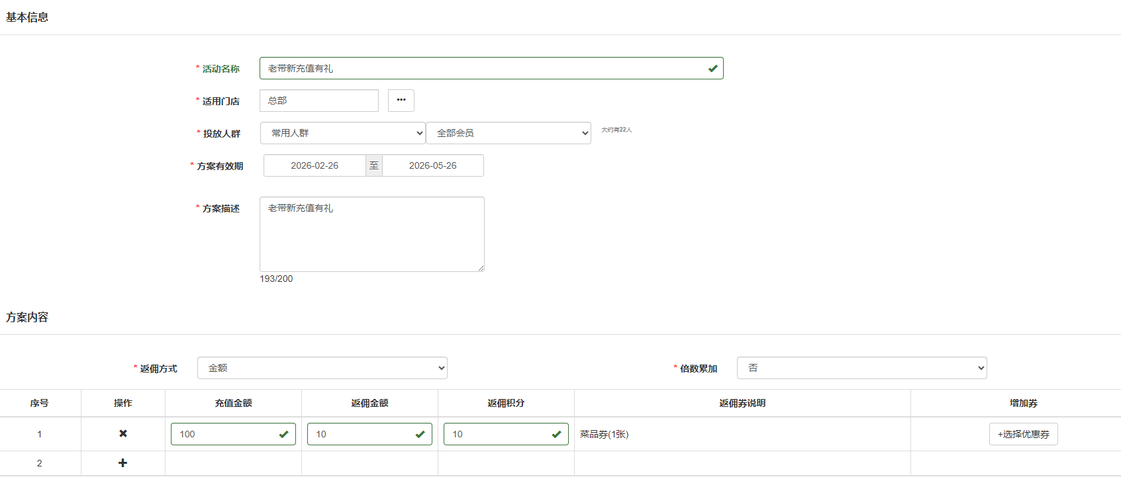Click the delete row X icon

pos(122,434)
